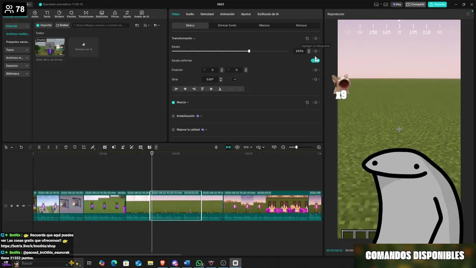This screenshot has height=268, width=476.
Task: Click the Pro upgrade button
Action: point(397,4)
